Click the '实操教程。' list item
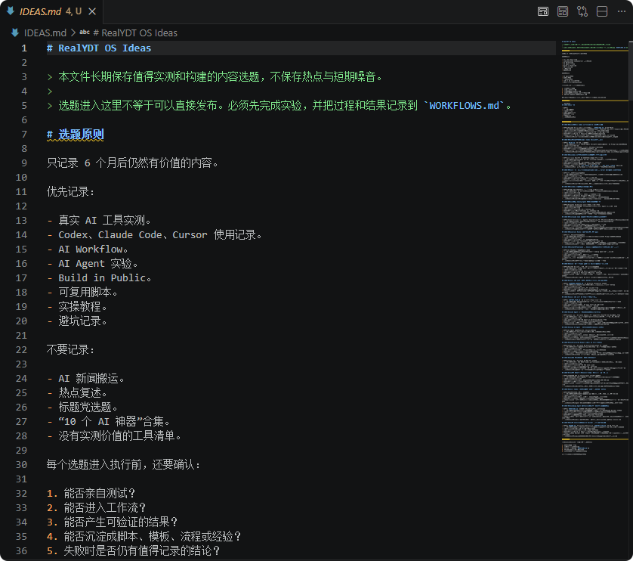Screen dimensions: 633x561 [x=83, y=306]
